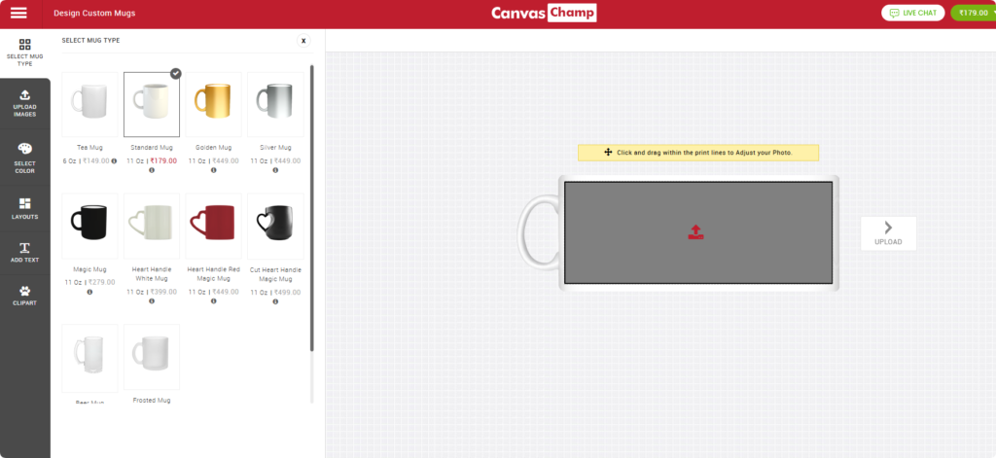
Task: Close the Select Mug Type panel
Action: pyautogui.click(x=303, y=41)
